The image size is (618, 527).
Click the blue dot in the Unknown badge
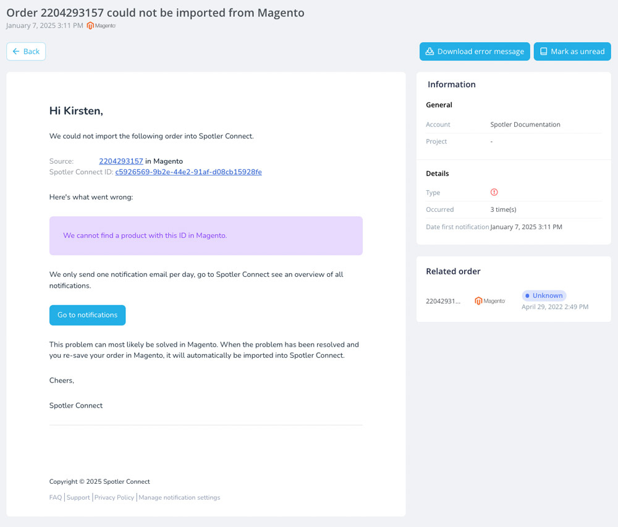pos(527,296)
